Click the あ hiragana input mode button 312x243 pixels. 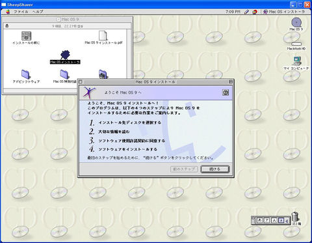click(259, 220)
